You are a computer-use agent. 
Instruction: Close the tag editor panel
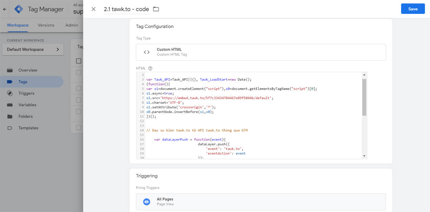(94, 9)
